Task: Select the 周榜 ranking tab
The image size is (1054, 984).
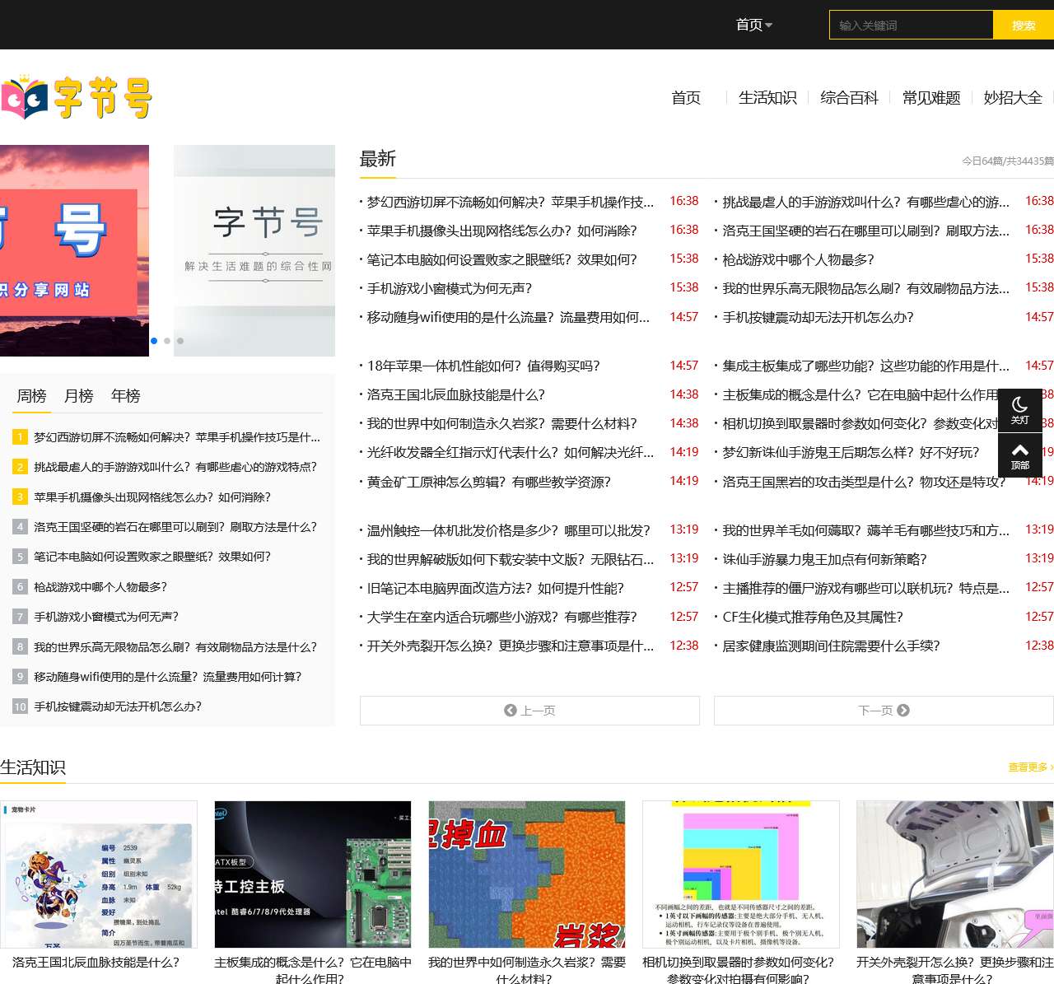Action: (31, 396)
